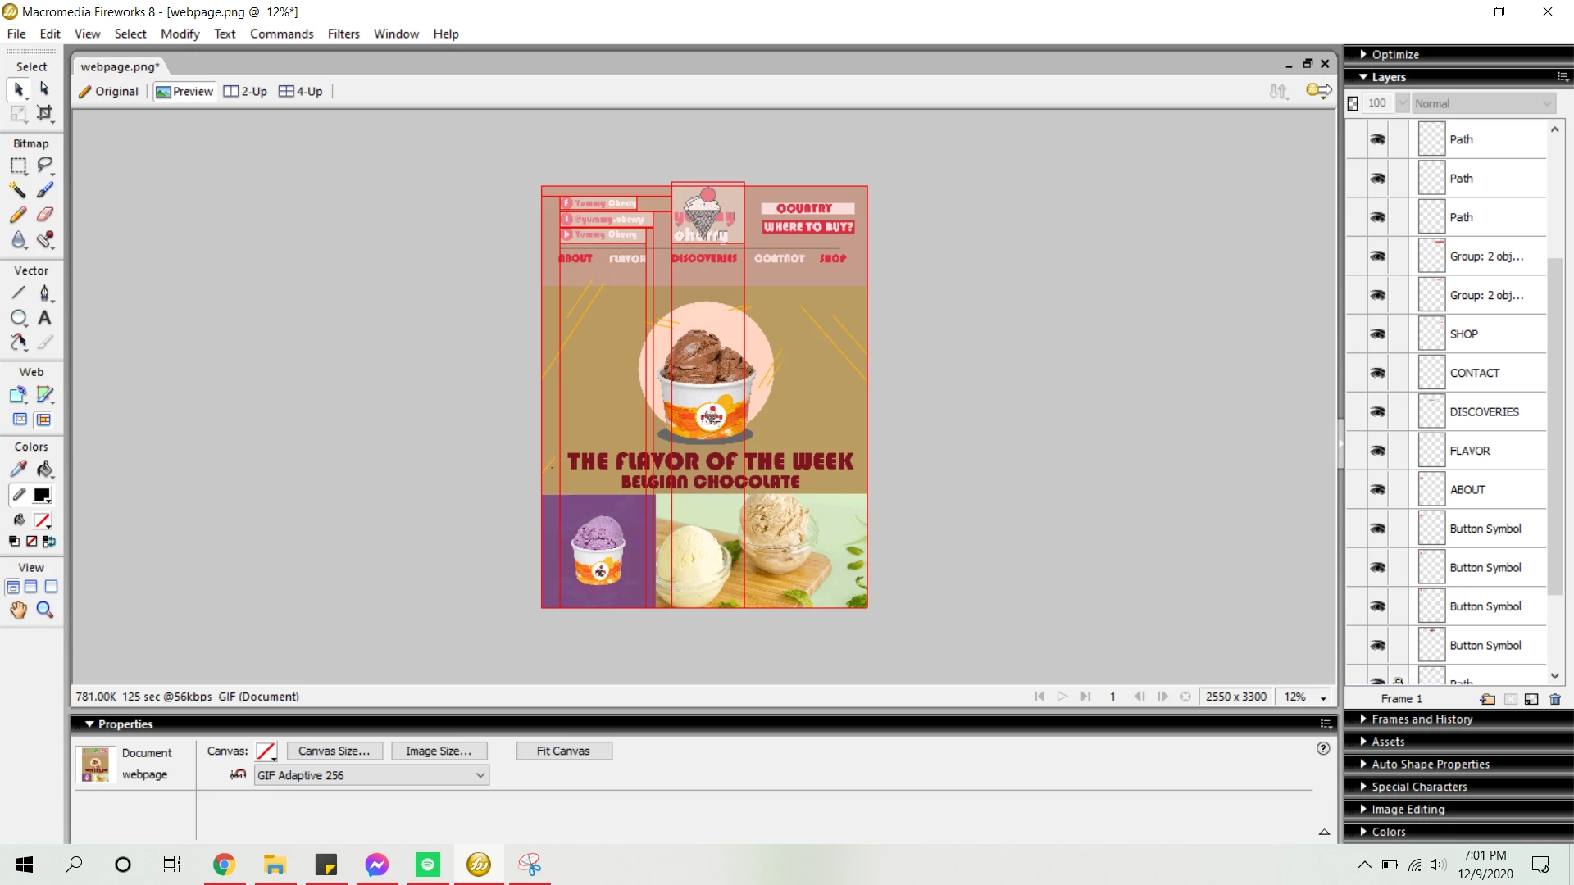Hide the ABOUT layer
Viewport: 1574px width, 885px height.
point(1378,490)
